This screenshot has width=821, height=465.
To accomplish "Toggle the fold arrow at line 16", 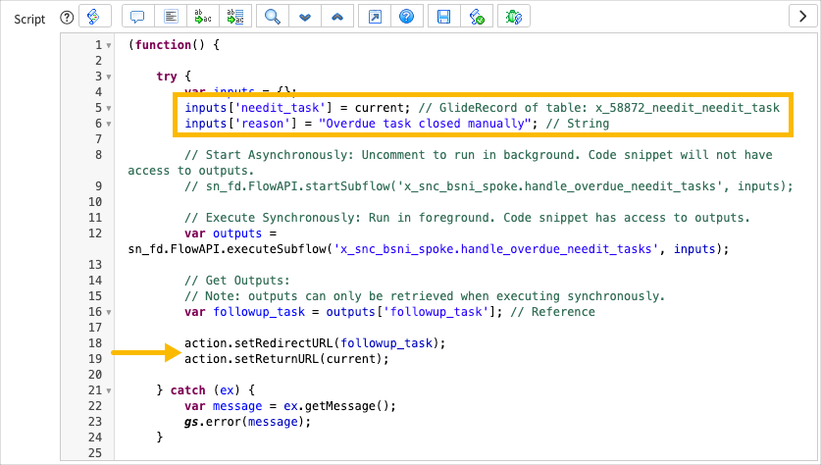I will tap(109, 313).
